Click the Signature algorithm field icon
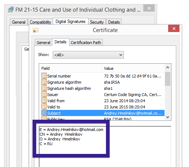Screen dimensions: 189x167 (44, 82)
